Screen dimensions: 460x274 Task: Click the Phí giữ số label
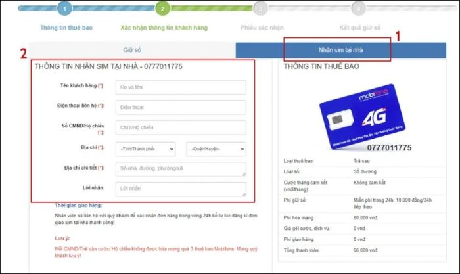(x=294, y=200)
